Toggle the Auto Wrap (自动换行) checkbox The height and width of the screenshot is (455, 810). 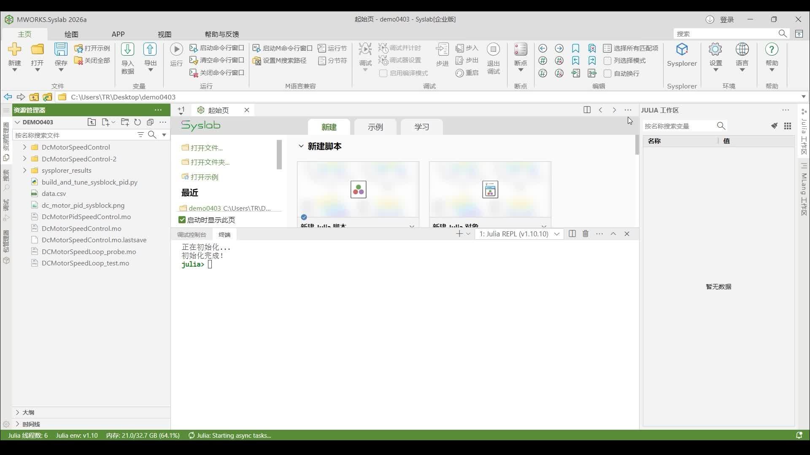607,73
